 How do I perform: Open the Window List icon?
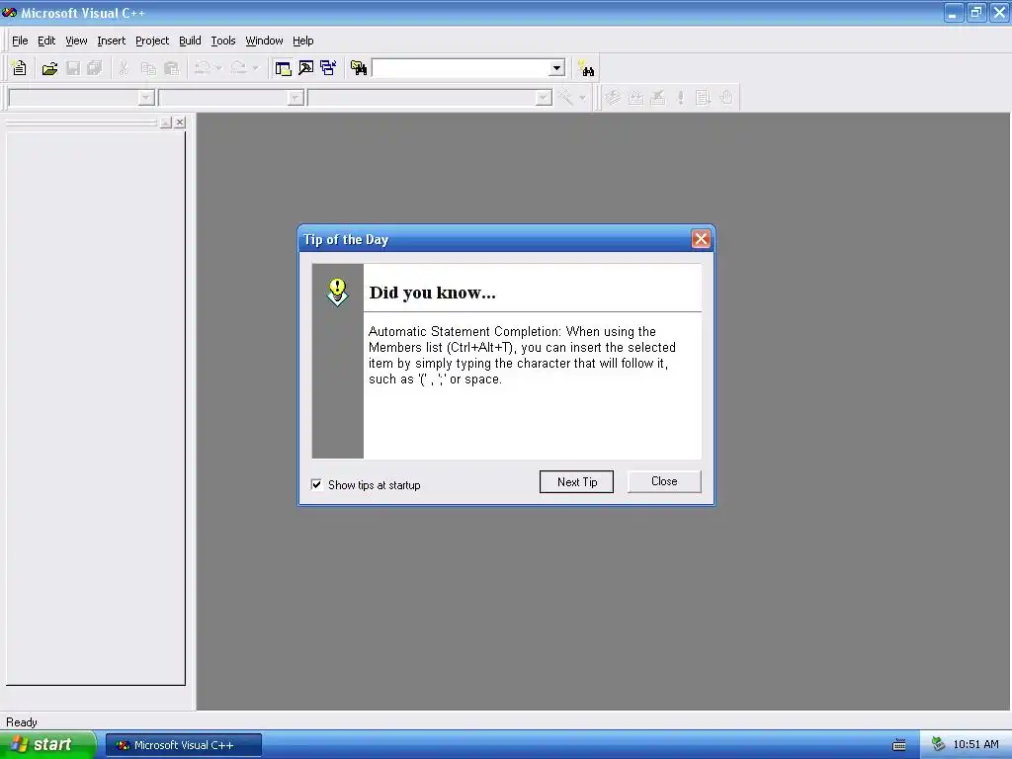tap(328, 68)
